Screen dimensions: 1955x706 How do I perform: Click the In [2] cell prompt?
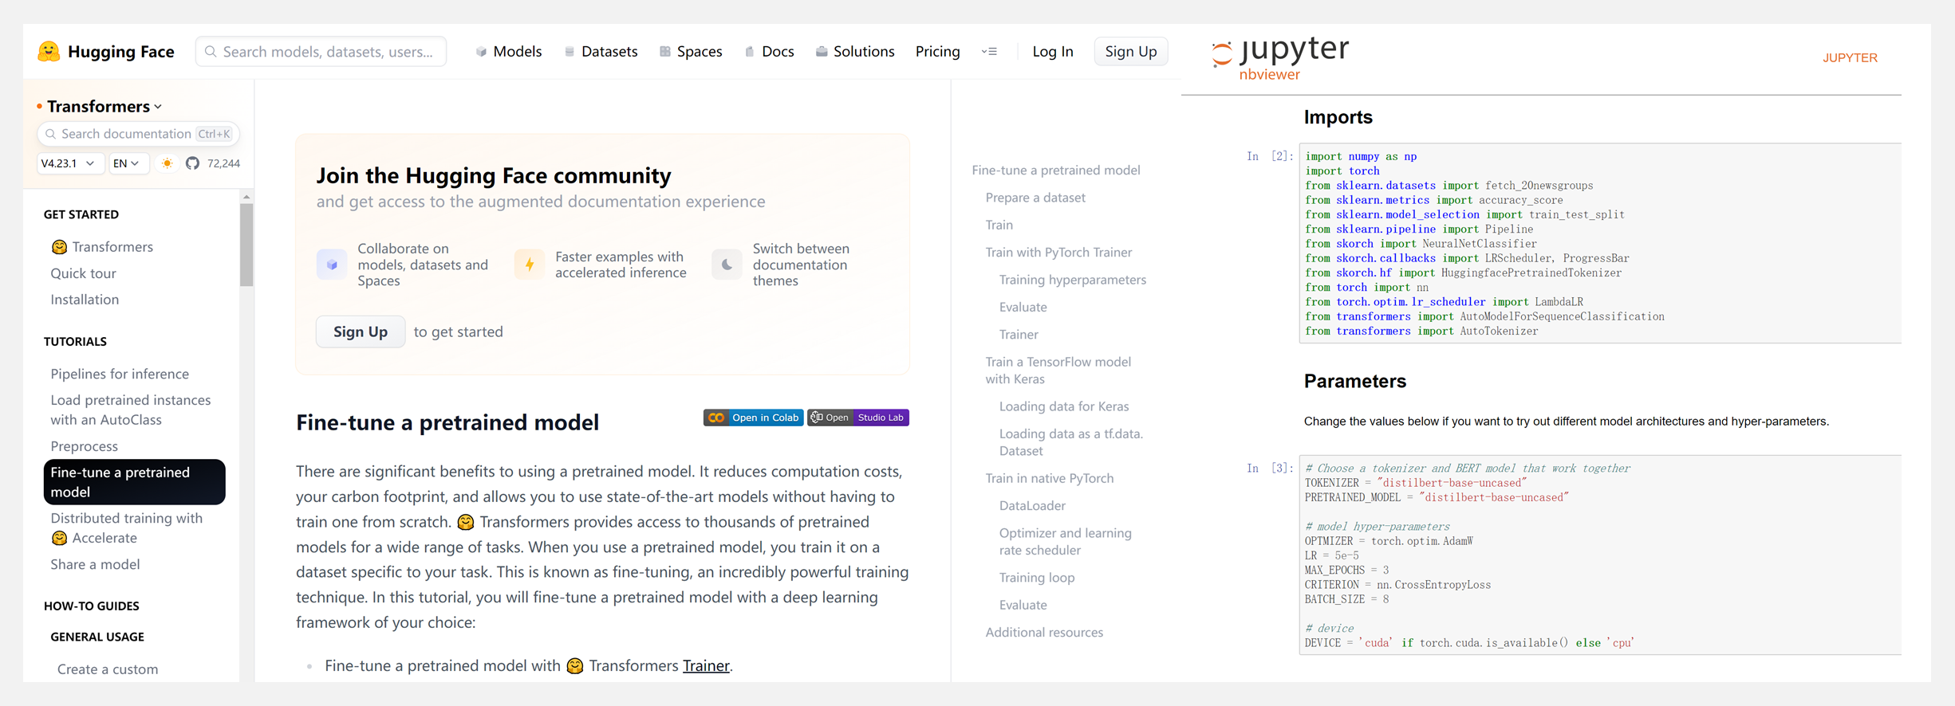[x=1269, y=156]
